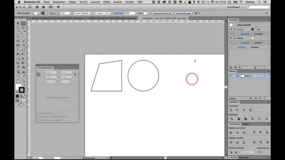
Task: Click Dokument einrichten button
Action: tap(163, 13)
